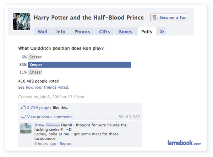Select the Seeker poll option
The width and height of the screenshot is (213, 157).
coord(35,57)
